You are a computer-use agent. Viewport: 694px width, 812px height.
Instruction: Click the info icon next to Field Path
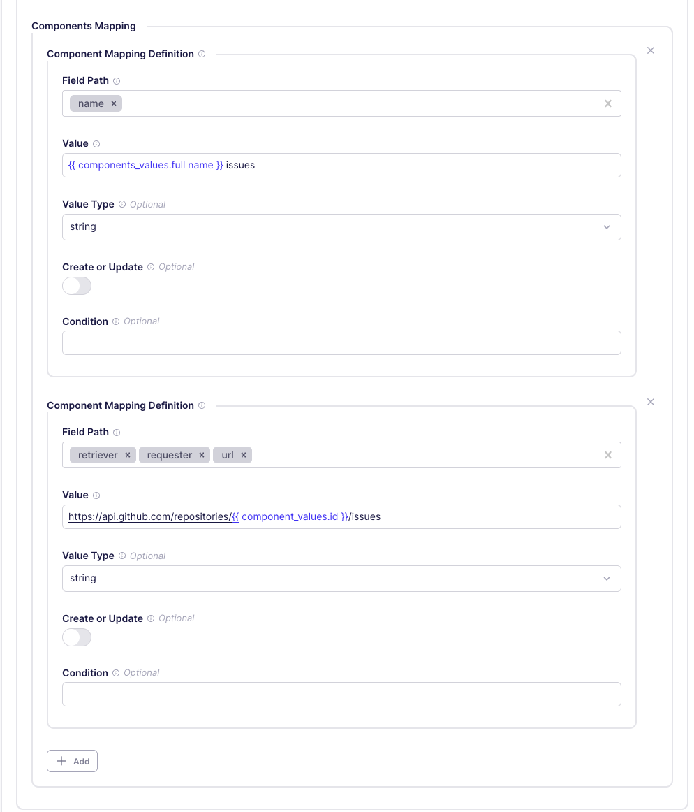[x=118, y=80]
